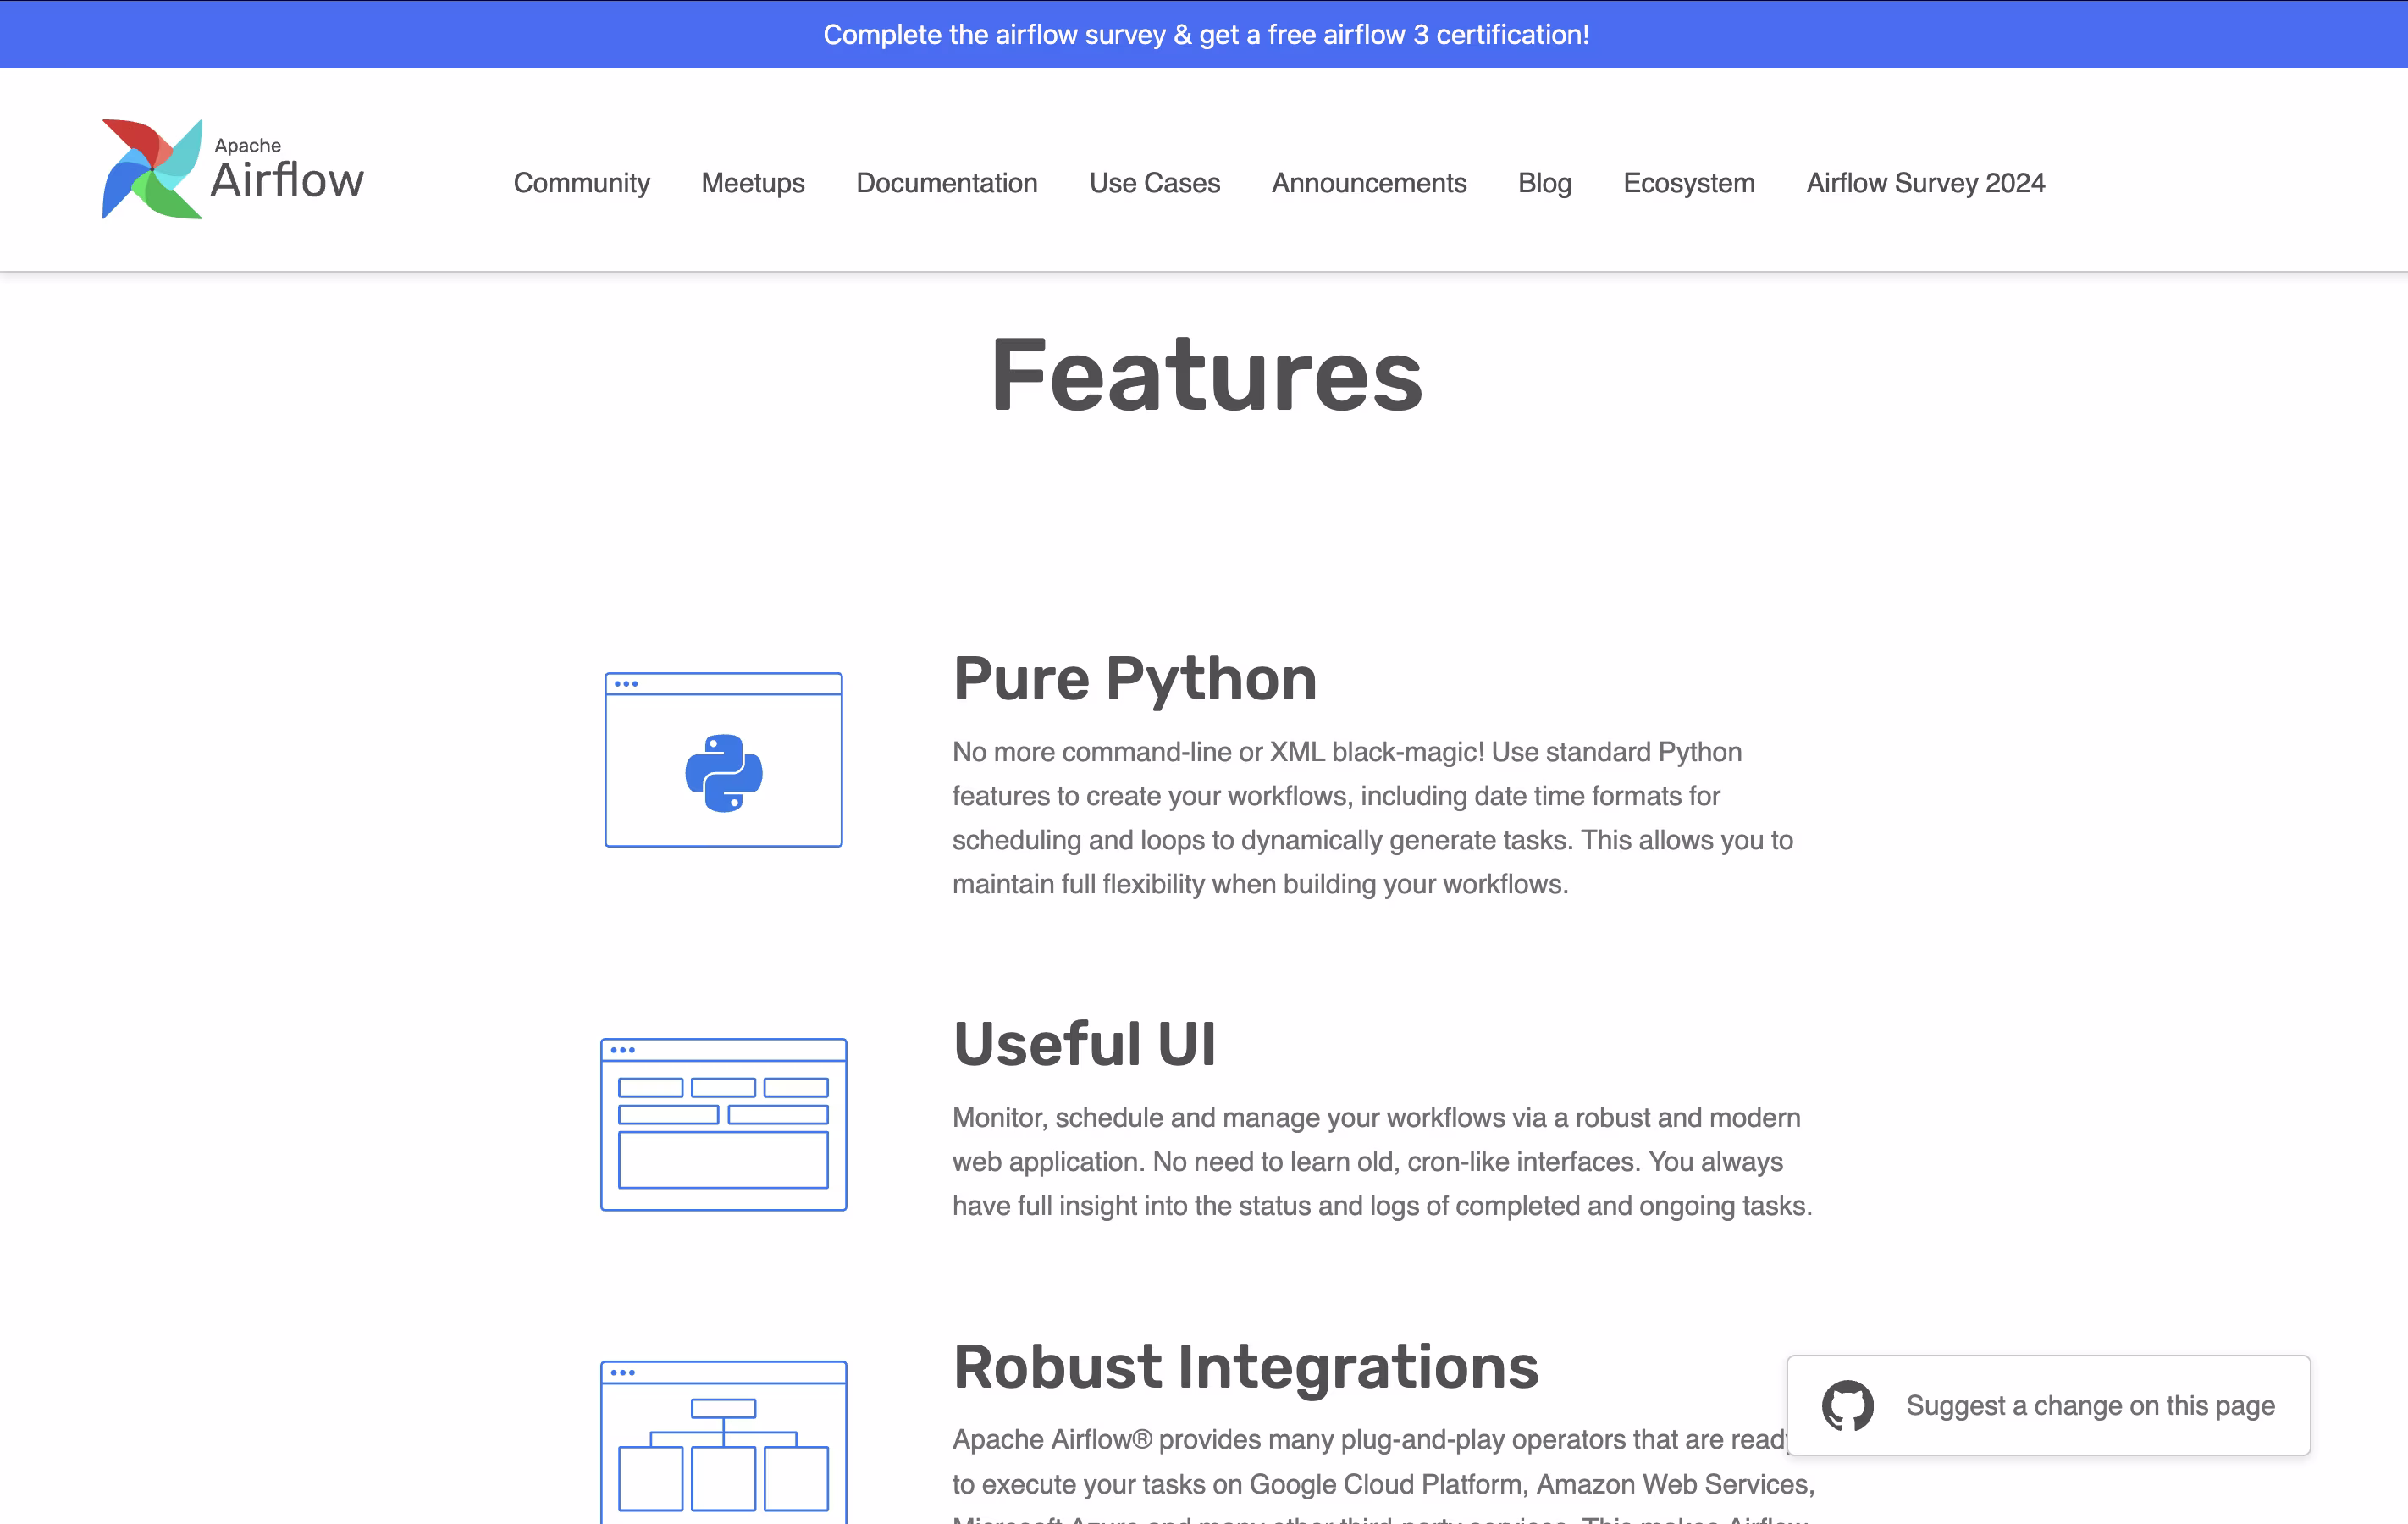
Task: Open the Community menu item
Action: coord(581,183)
